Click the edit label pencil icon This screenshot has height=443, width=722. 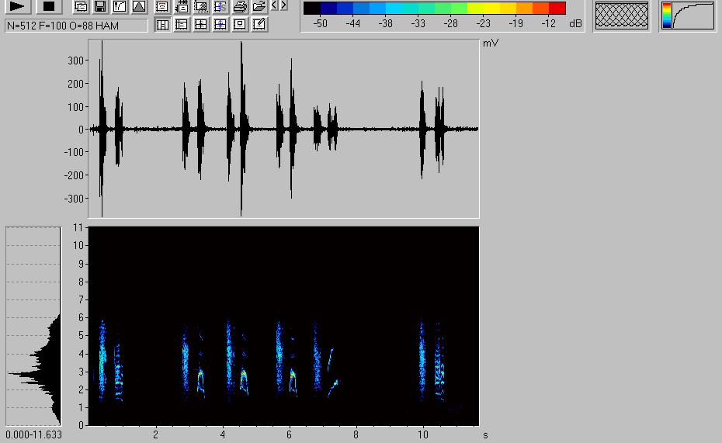[x=259, y=25]
